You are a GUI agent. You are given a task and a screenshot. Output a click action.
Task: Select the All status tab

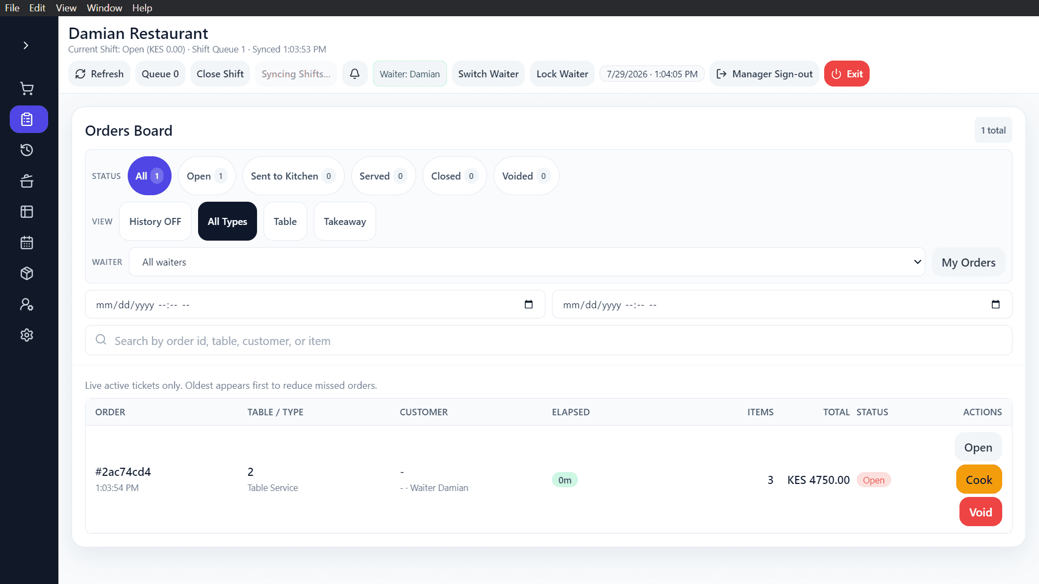[x=149, y=176]
